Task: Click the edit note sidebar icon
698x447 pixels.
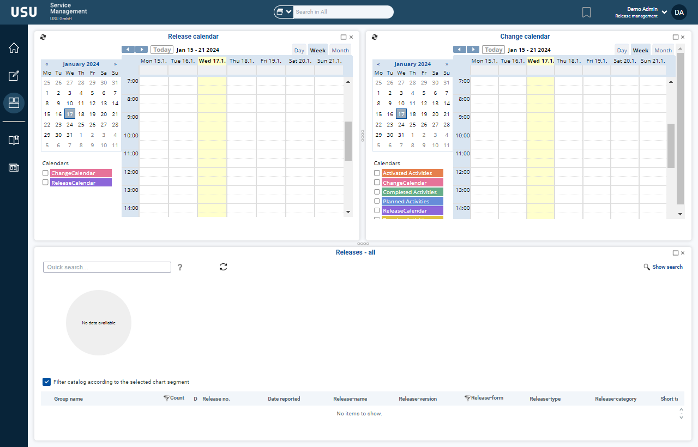Action: 14,76
